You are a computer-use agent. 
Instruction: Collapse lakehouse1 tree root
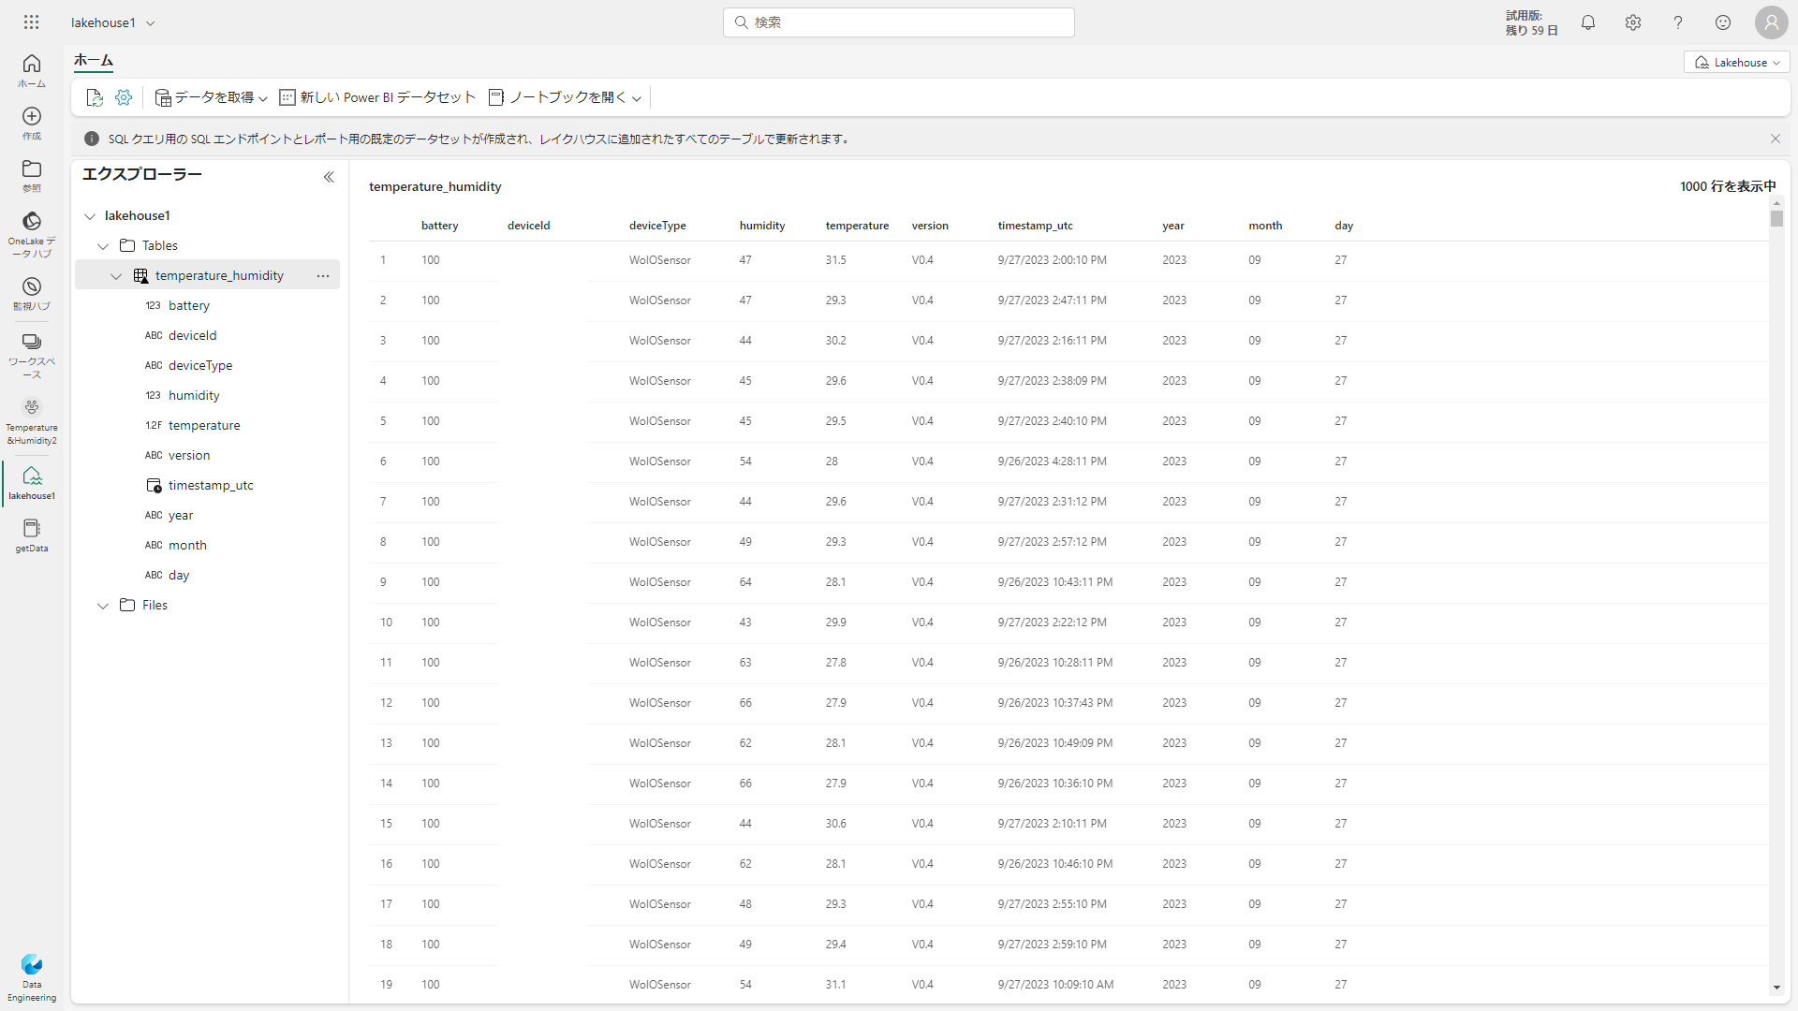pos(90,216)
